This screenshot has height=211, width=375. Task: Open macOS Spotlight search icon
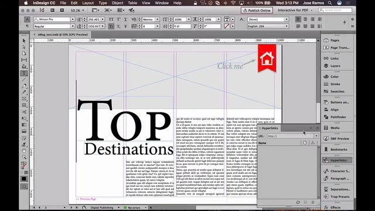pyautogui.click(x=330, y=3)
